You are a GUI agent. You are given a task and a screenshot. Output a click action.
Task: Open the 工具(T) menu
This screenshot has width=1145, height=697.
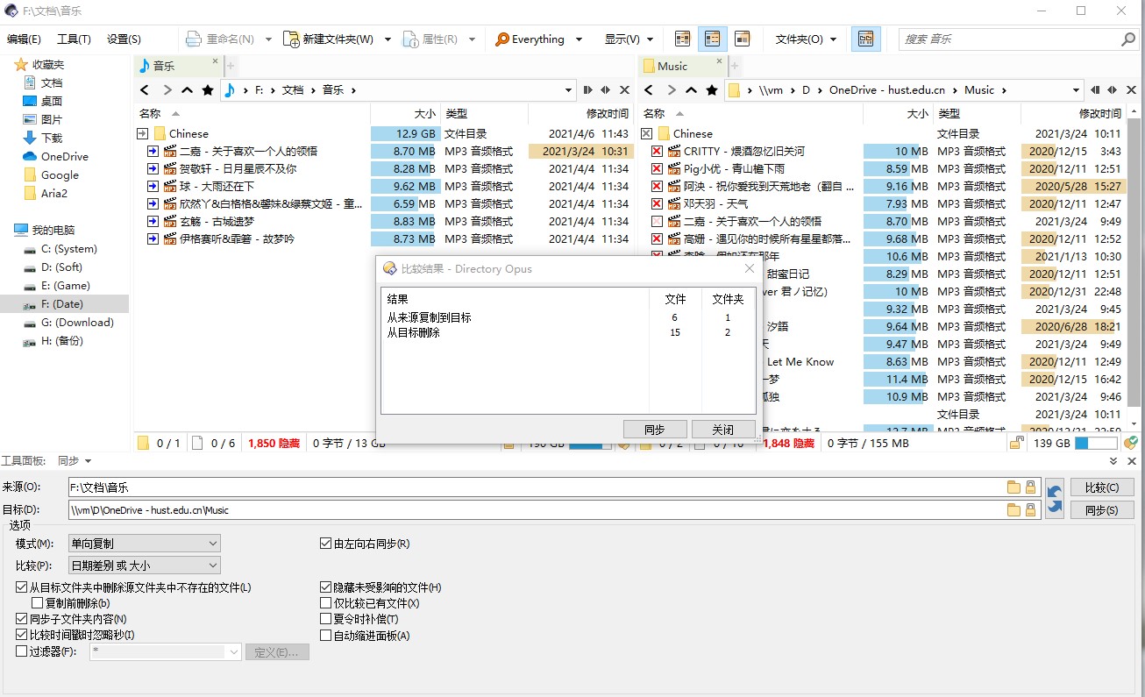tap(74, 39)
